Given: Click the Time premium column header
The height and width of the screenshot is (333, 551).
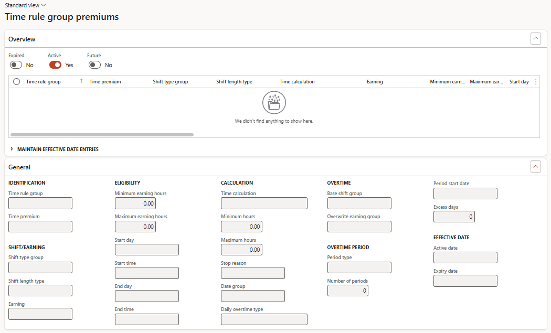Looking at the screenshot, I should click(105, 81).
